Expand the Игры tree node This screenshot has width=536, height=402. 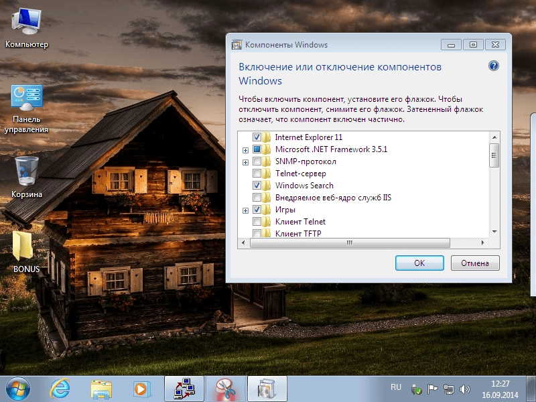point(245,210)
